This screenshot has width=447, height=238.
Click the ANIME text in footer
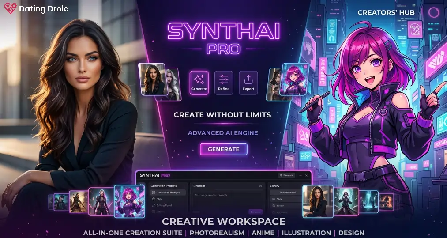coord(263,233)
